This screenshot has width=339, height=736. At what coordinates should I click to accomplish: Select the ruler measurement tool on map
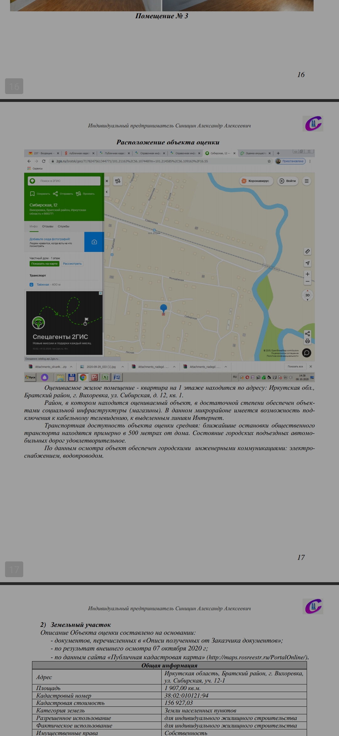pyautogui.click(x=308, y=251)
